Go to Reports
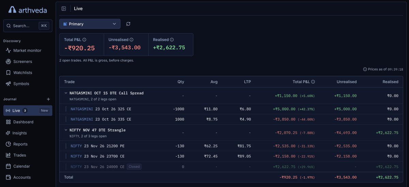Screen dimensions: 409x187 click(28, 144)
